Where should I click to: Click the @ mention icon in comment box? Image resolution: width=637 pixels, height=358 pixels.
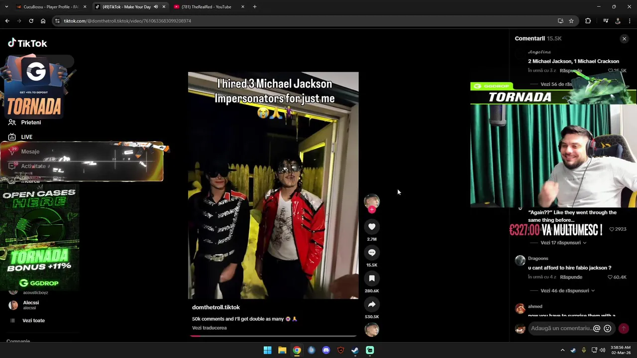pos(597,328)
